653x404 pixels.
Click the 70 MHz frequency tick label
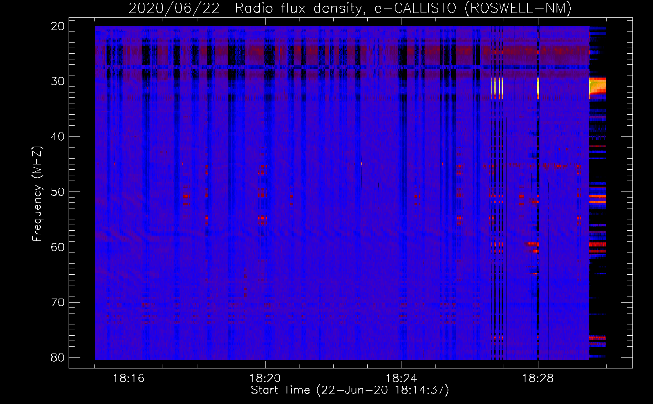[x=58, y=303]
